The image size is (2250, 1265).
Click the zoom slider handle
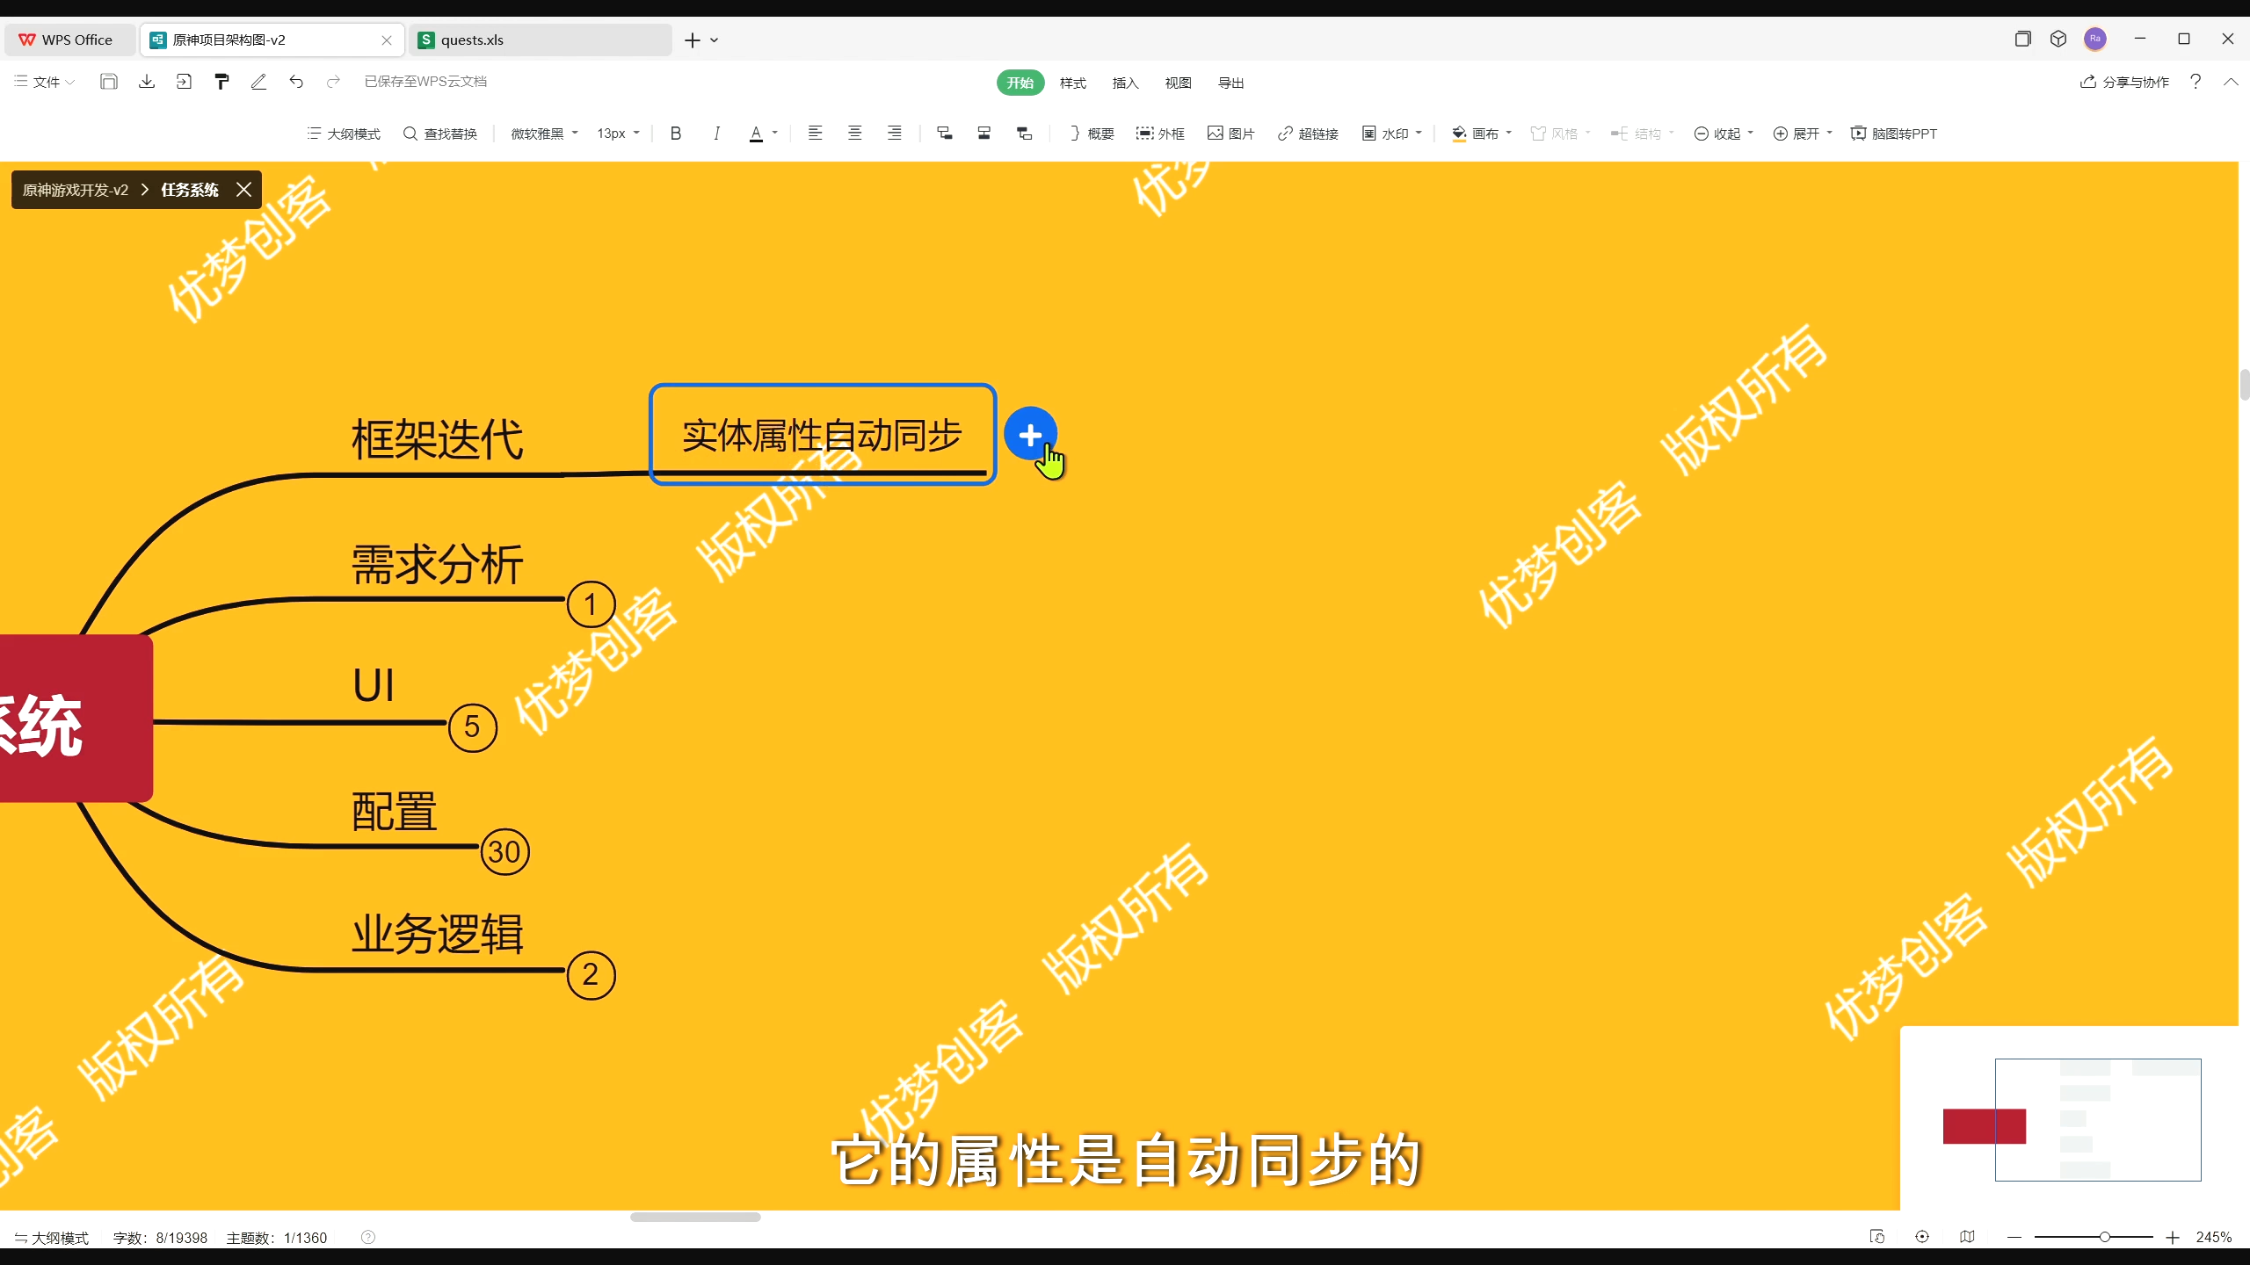[x=2104, y=1237]
